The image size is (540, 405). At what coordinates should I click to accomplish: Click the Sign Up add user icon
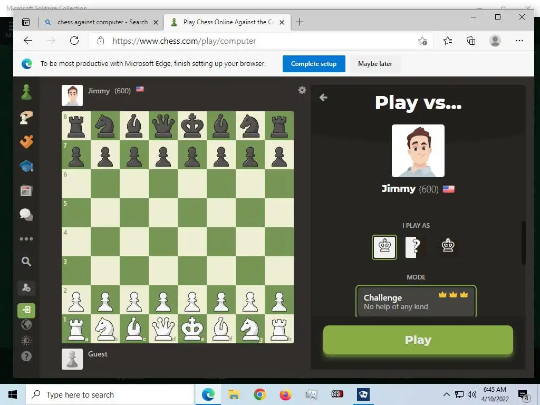point(26,287)
